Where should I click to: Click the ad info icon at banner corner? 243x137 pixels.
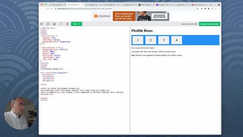click(x=167, y=12)
